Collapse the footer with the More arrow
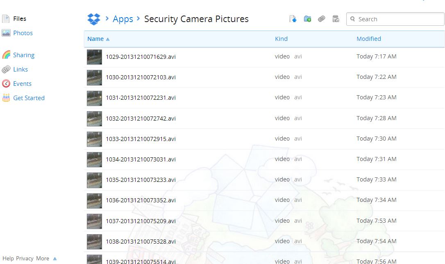This screenshot has width=445, height=264. coord(54,258)
